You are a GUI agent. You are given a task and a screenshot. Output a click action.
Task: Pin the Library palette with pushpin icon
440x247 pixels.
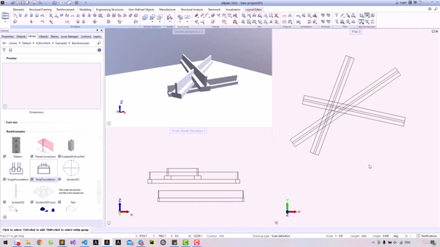click(x=98, y=30)
